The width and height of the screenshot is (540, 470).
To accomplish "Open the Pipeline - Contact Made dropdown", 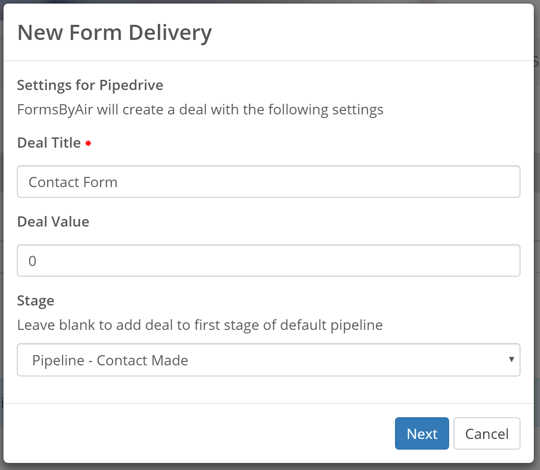I will [268, 360].
